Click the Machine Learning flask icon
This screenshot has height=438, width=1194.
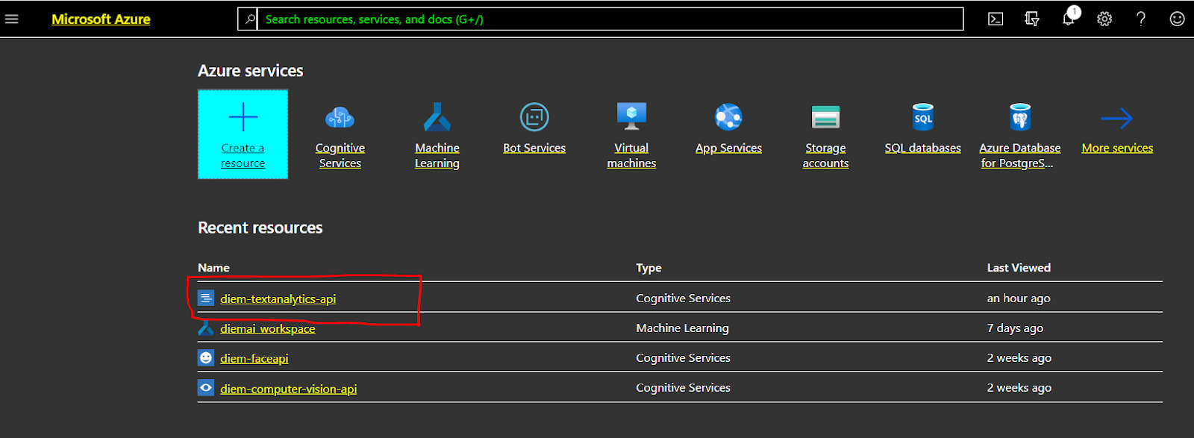437,117
